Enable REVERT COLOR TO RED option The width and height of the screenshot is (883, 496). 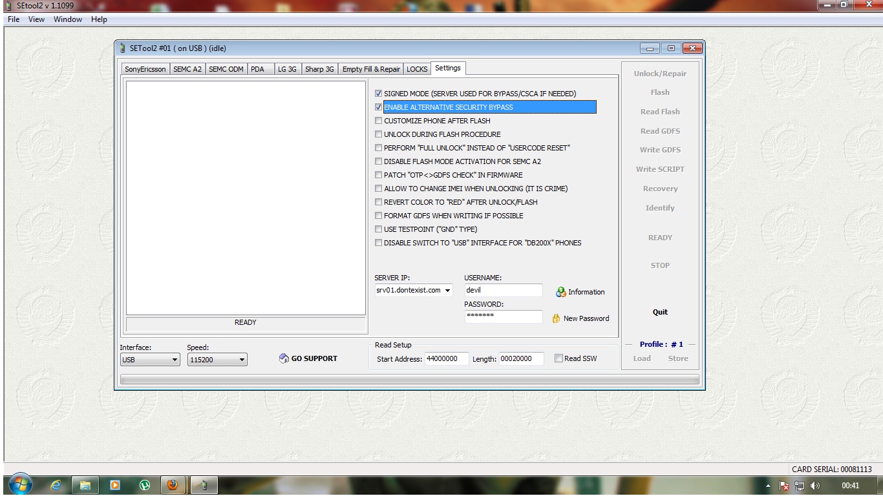point(379,202)
